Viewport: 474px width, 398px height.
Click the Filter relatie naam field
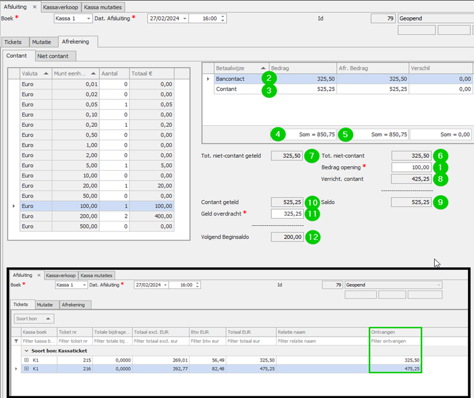pos(322,341)
